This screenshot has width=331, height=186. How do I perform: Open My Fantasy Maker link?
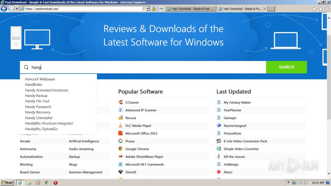coord(237,102)
